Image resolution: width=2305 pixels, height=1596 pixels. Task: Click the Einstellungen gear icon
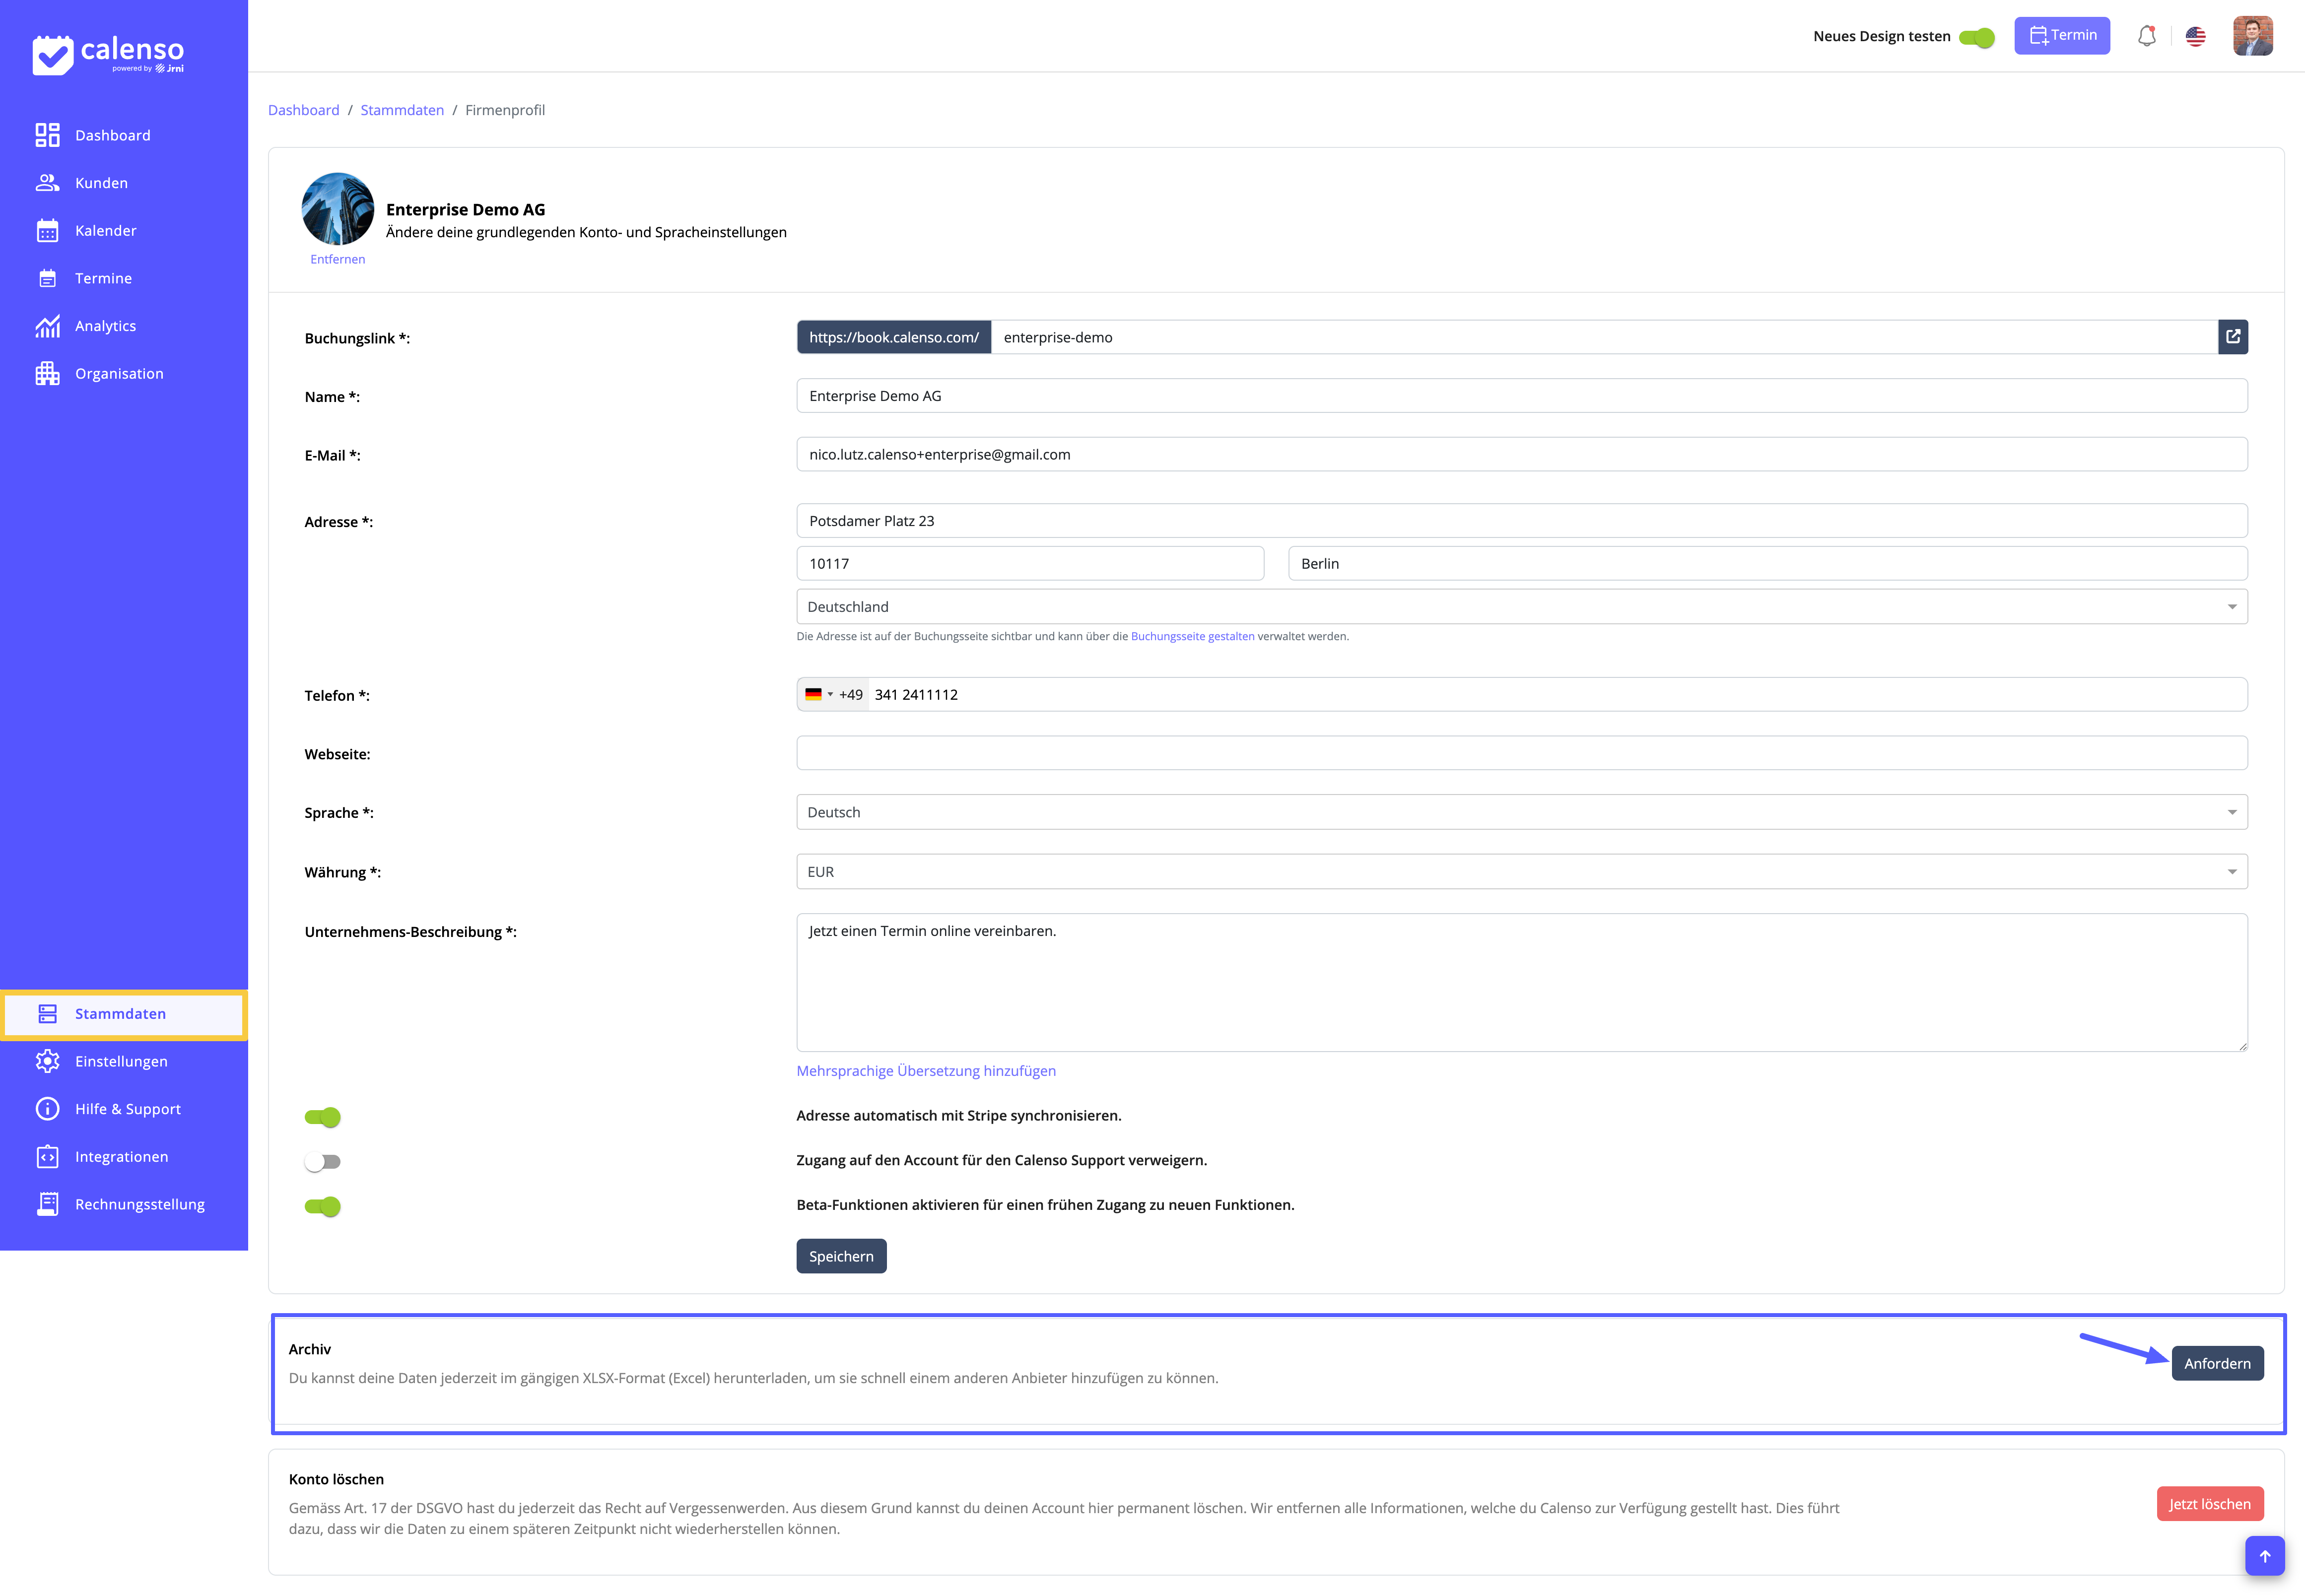[47, 1061]
